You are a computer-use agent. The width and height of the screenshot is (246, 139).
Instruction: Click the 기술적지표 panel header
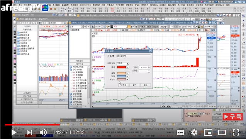27,29
